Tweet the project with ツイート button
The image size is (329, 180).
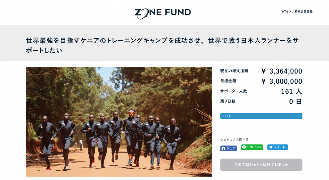277,147
